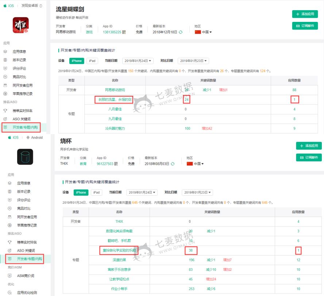Select iPhone device toggle in the lower panel
This screenshot has height=296, width=324.
coord(81,192)
